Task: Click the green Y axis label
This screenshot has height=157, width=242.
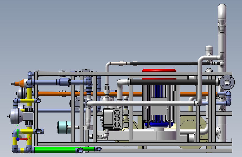Action: [x=18, y=126]
